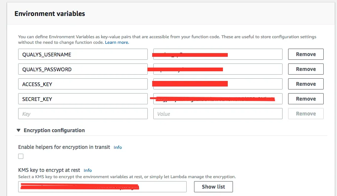Remove the QUALYS_PASSWORD variable
Screen dimensions: 337x196
[306, 69]
